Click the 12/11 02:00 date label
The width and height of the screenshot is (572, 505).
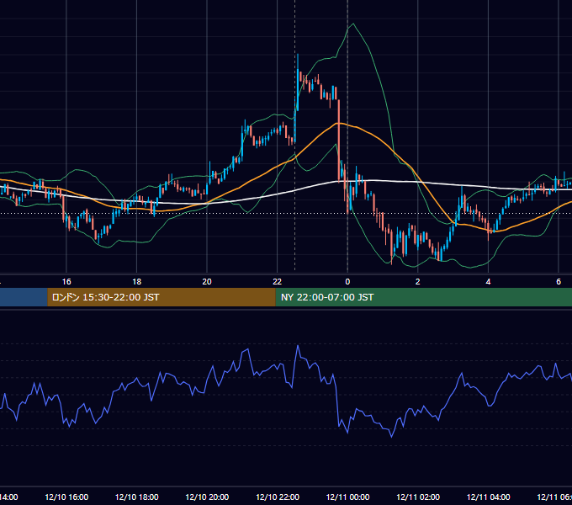coord(418,497)
